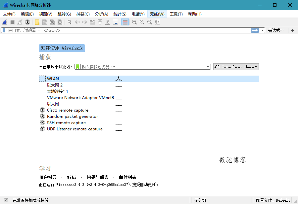298x204 pixels.
Task: Open the 文件(F) menu
Action: click(x=9, y=14)
